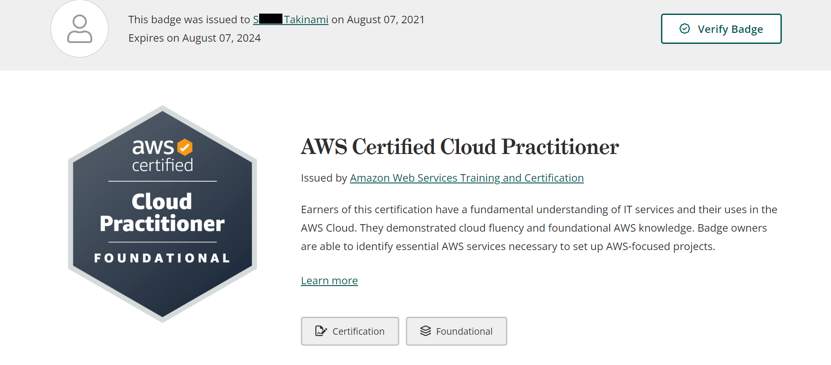831x365 pixels.
Task: Open the Cloud Practitioner hexagon badge image
Action: click(163, 214)
